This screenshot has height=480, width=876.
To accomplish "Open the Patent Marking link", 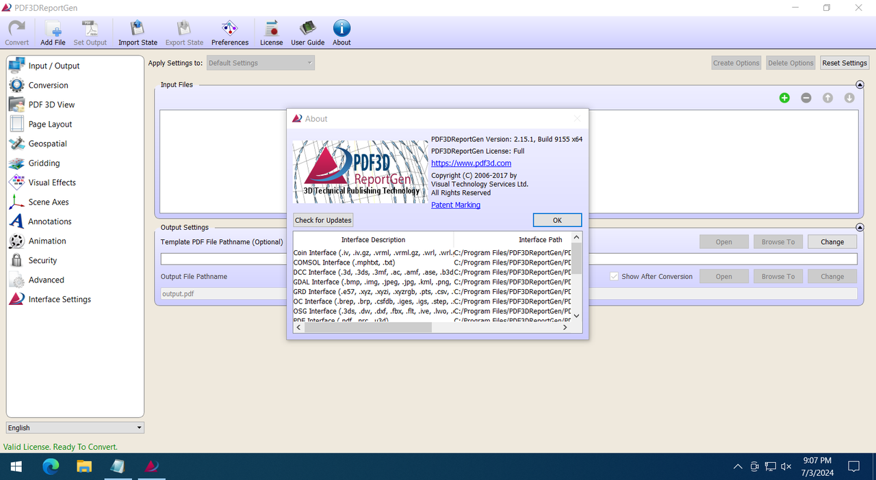I will pos(456,205).
